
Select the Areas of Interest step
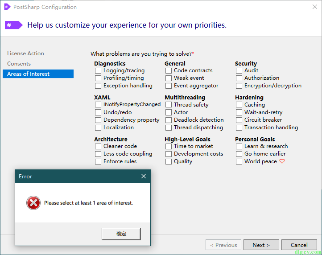click(x=38, y=74)
